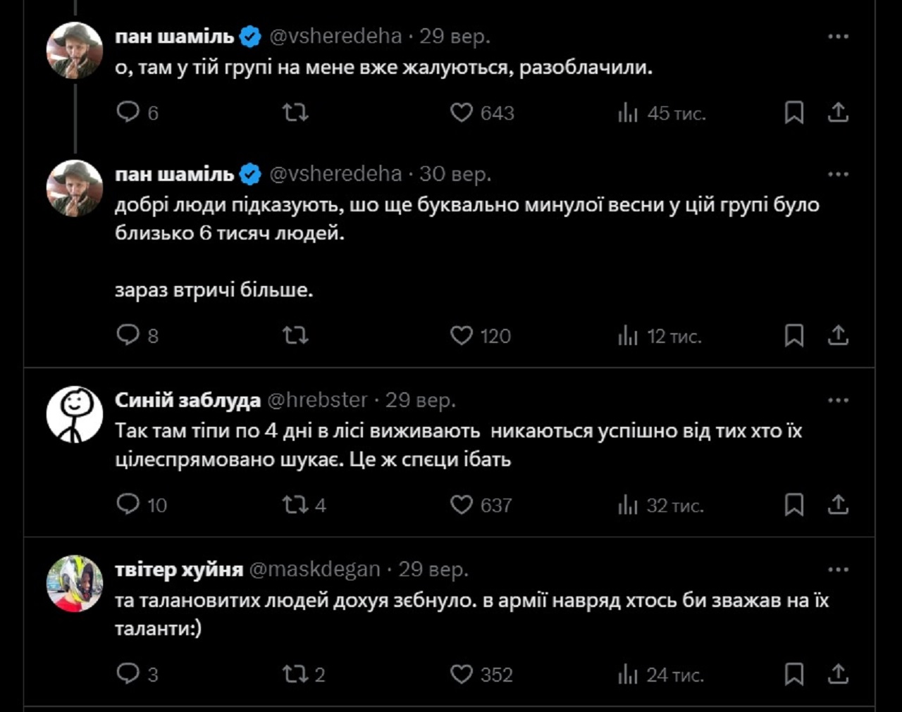Screen dimensions: 902x712
Task: Click Синій заблуда stick figure avatar
Action: pos(75,414)
